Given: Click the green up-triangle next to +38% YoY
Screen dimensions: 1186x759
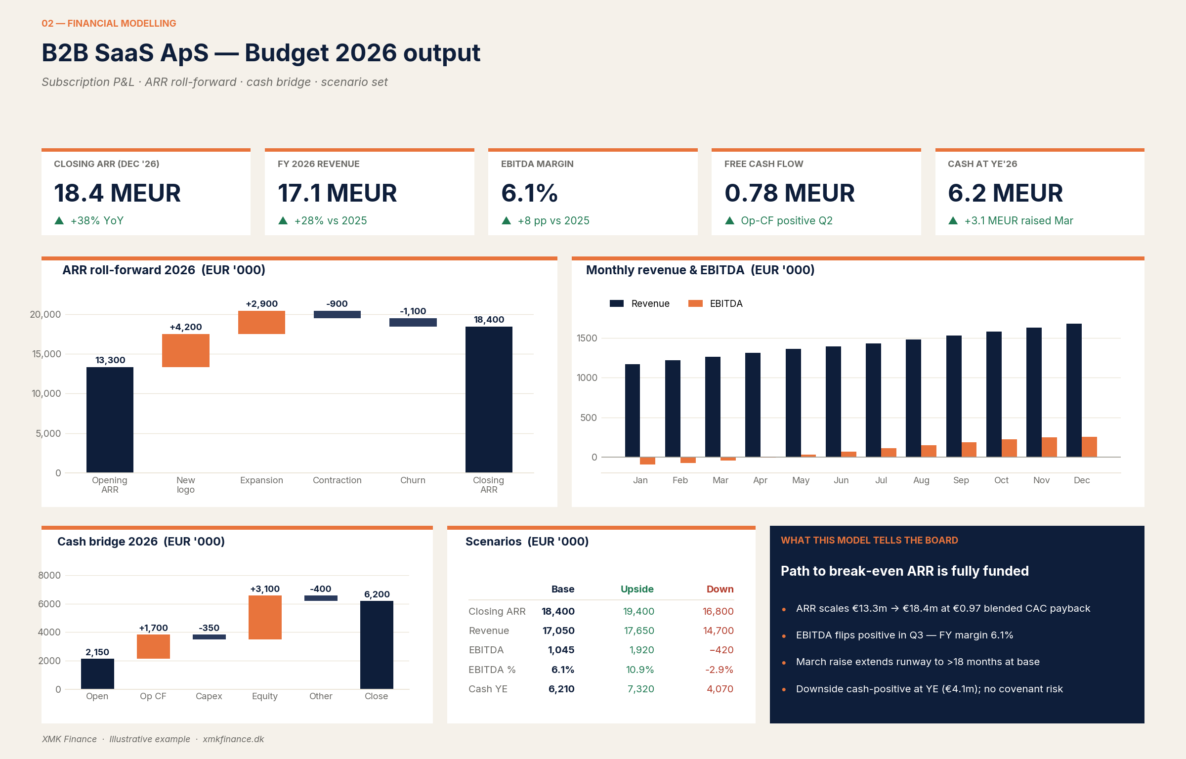Looking at the screenshot, I should (59, 220).
